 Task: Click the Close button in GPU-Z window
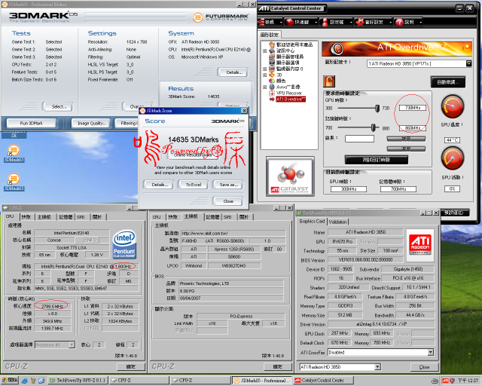click(424, 367)
